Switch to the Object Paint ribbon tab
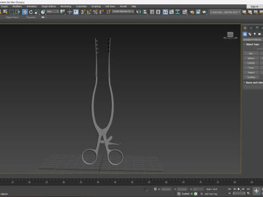The height and width of the screenshot is (197, 263). tap(12, 18)
